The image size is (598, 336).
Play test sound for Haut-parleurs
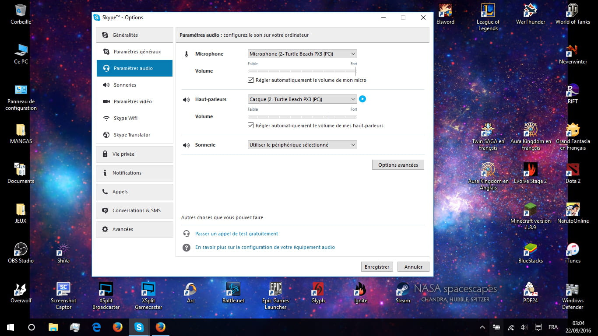click(362, 99)
